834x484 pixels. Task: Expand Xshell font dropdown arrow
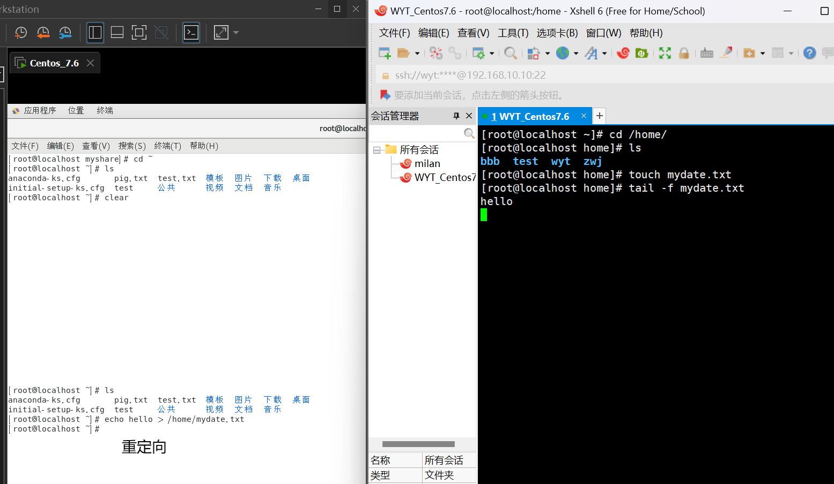[604, 53]
